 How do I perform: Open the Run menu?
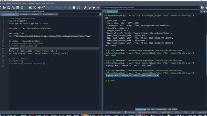pos(19,4)
